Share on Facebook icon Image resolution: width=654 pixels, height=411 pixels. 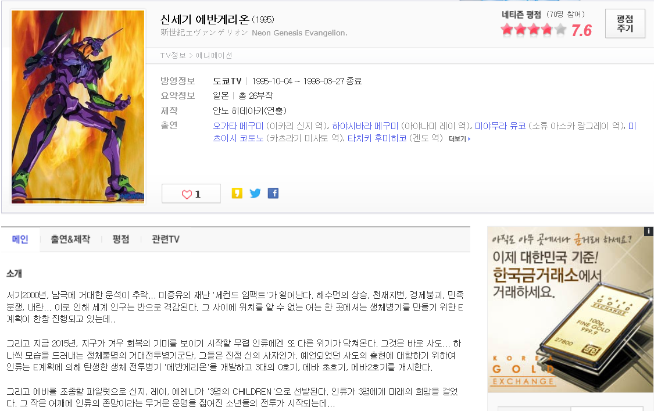273,193
